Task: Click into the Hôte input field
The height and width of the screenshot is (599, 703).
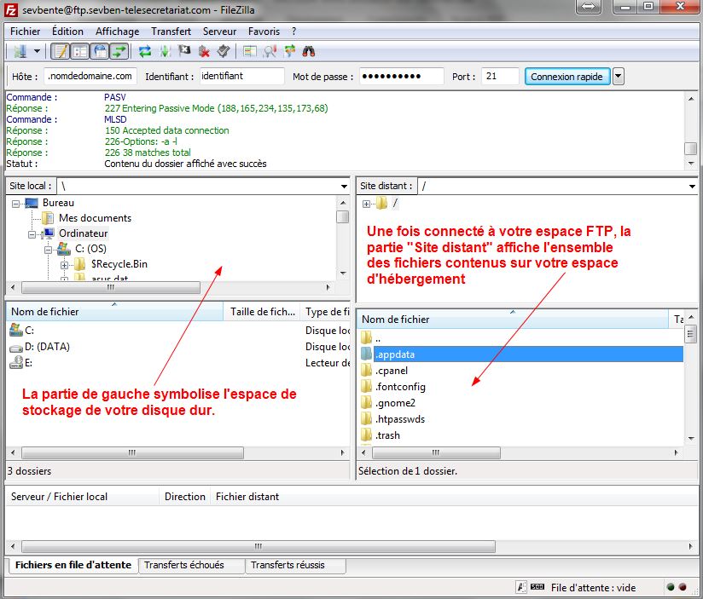Action: click(90, 77)
